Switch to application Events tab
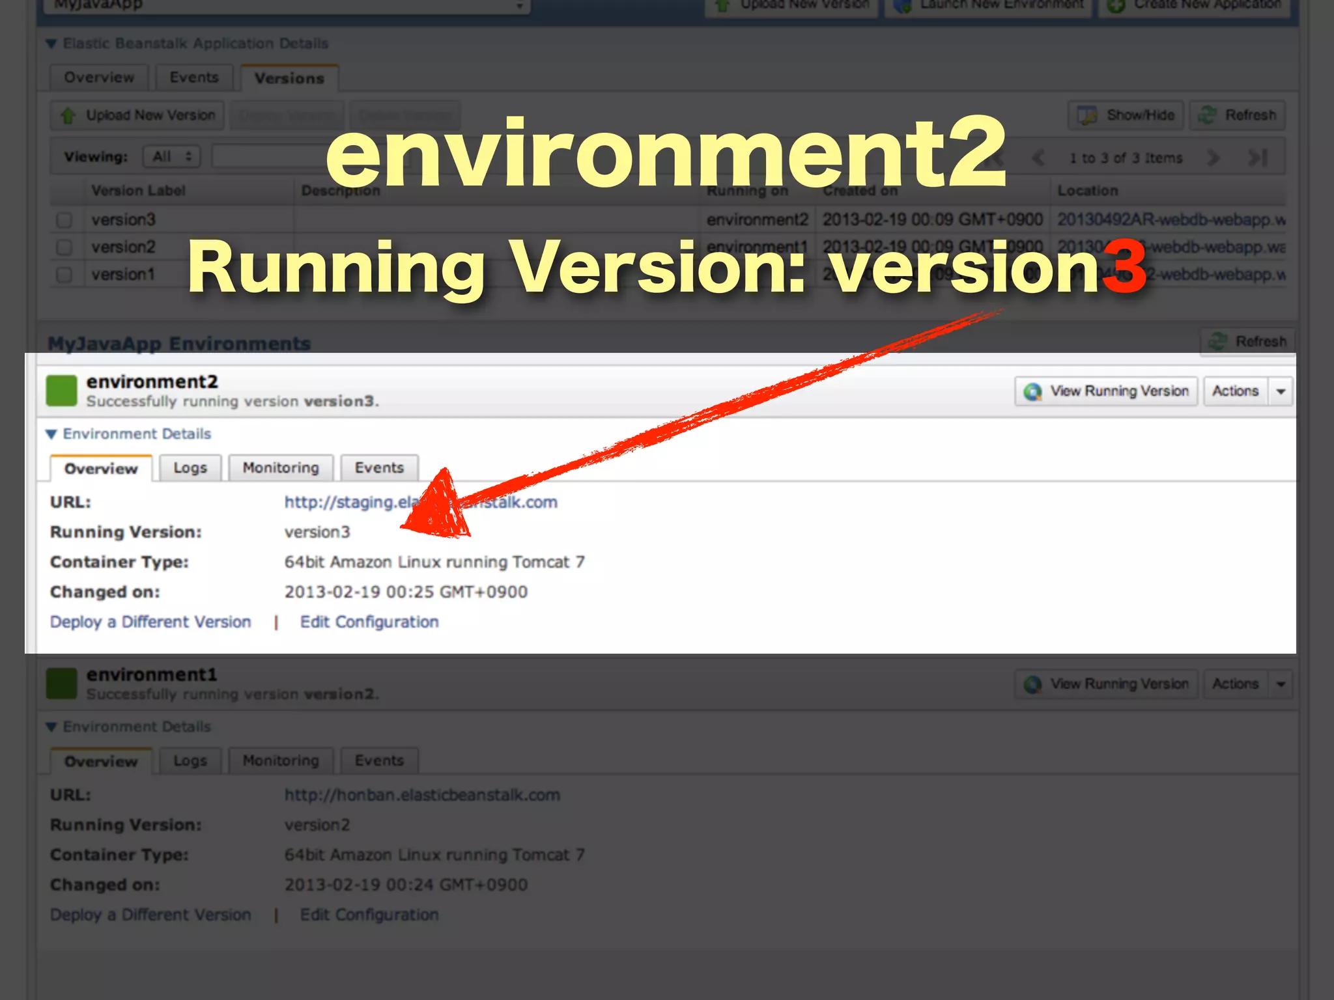Viewport: 1334px width, 1000px height. 194,77
